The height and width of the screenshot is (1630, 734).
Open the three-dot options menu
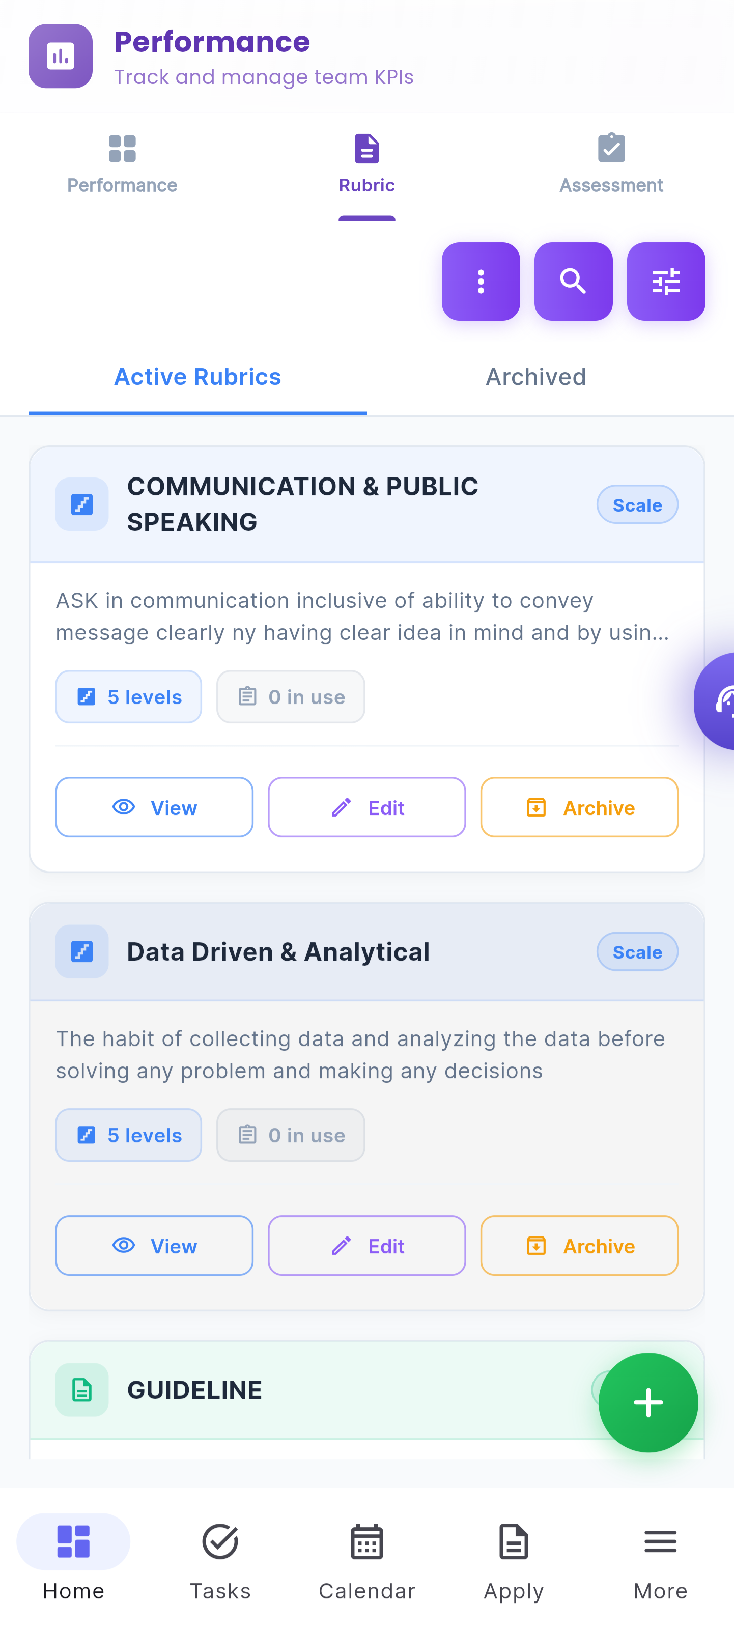coord(481,281)
